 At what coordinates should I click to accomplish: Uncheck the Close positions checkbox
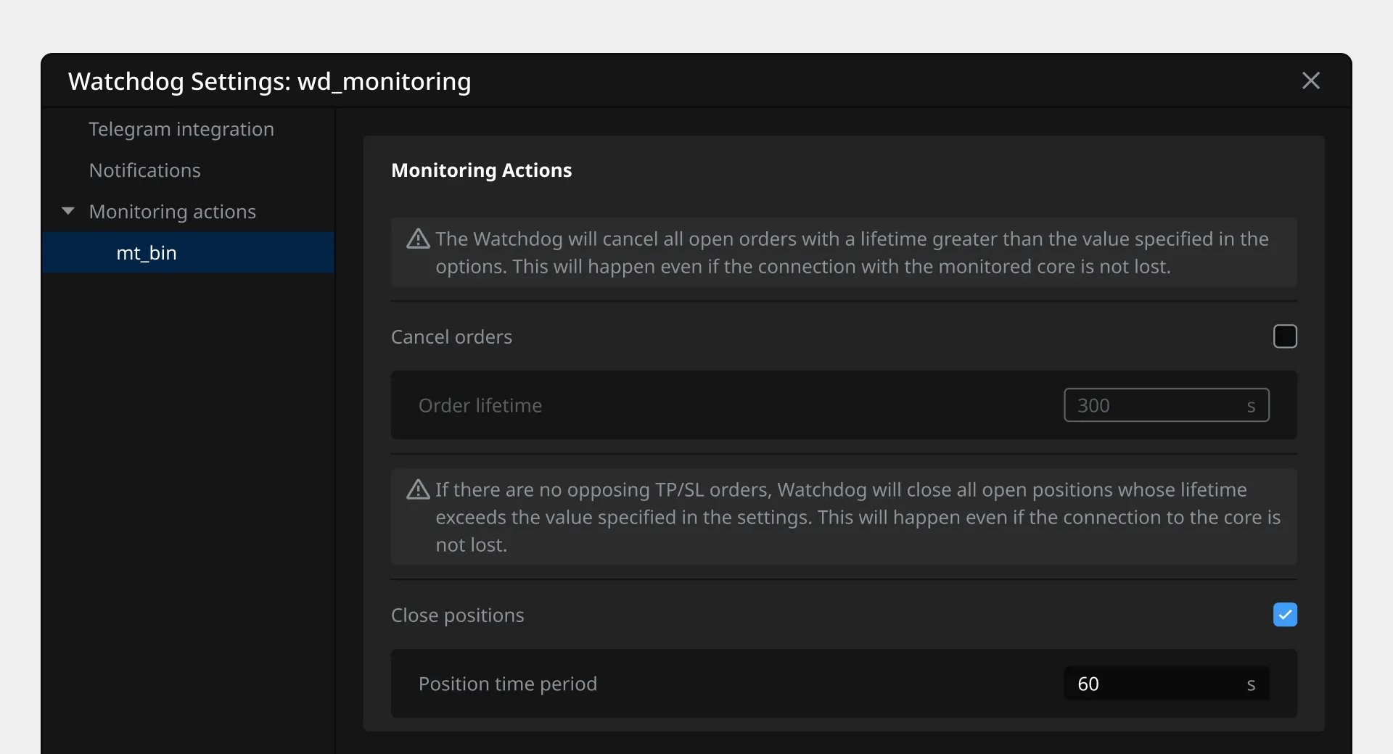pyautogui.click(x=1285, y=615)
